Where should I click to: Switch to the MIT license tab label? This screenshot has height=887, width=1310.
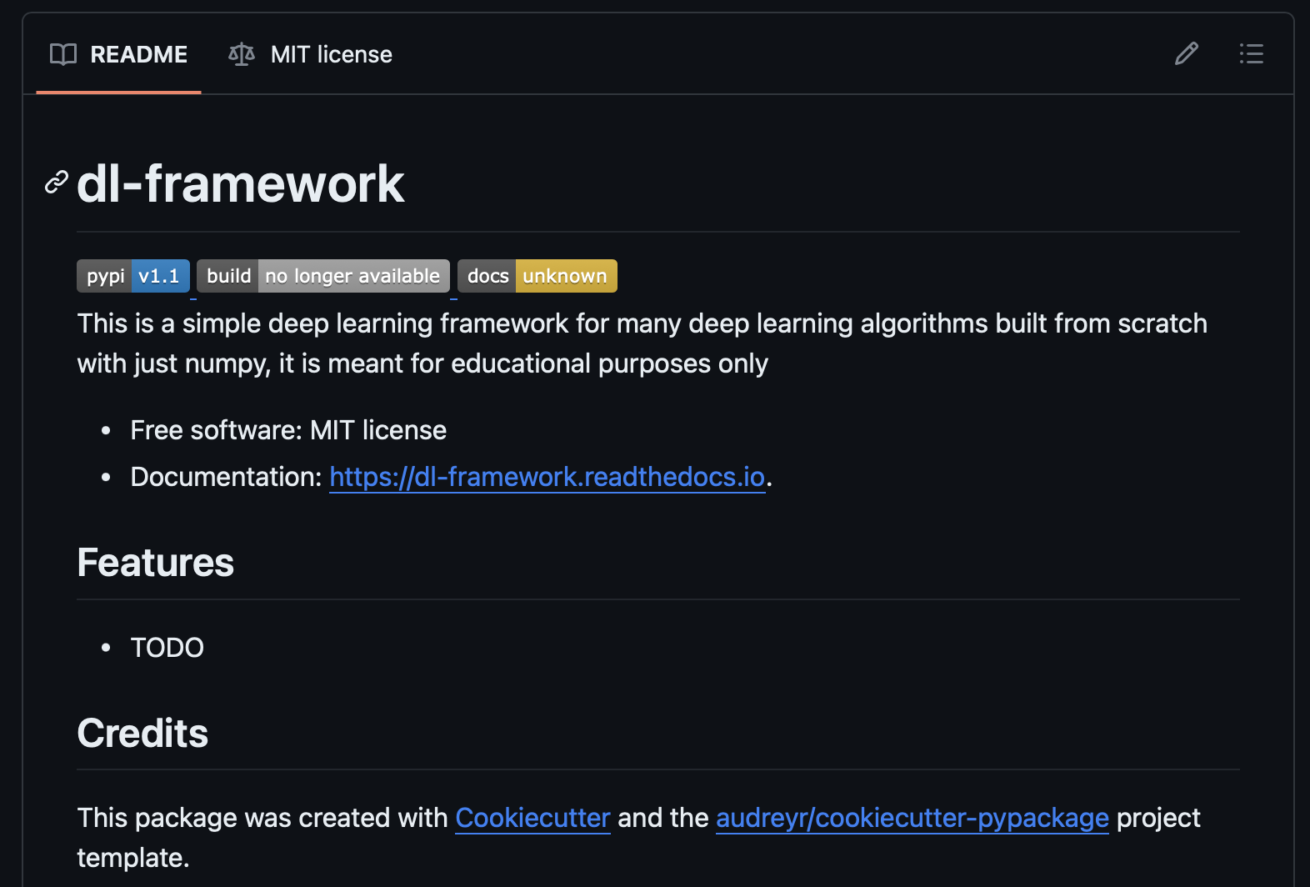[x=331, y=55]
